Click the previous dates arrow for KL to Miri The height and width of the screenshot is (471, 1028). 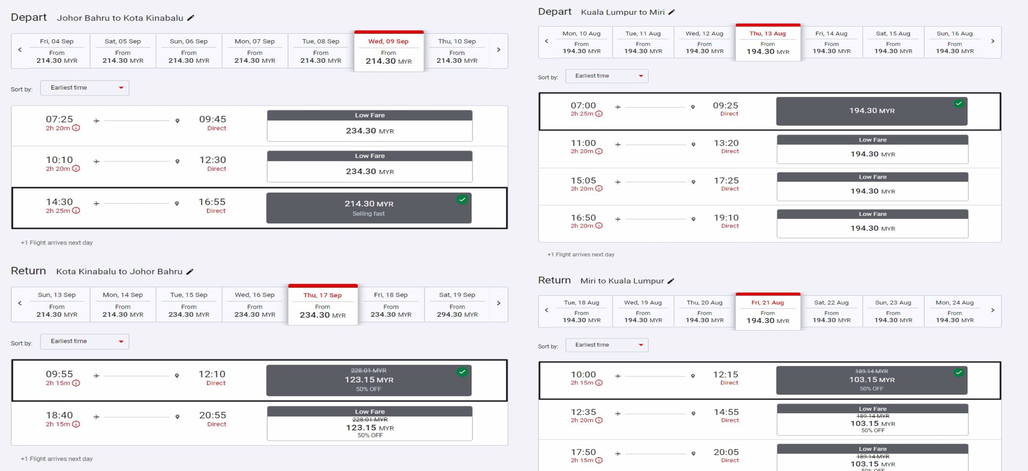coord(547,45)
